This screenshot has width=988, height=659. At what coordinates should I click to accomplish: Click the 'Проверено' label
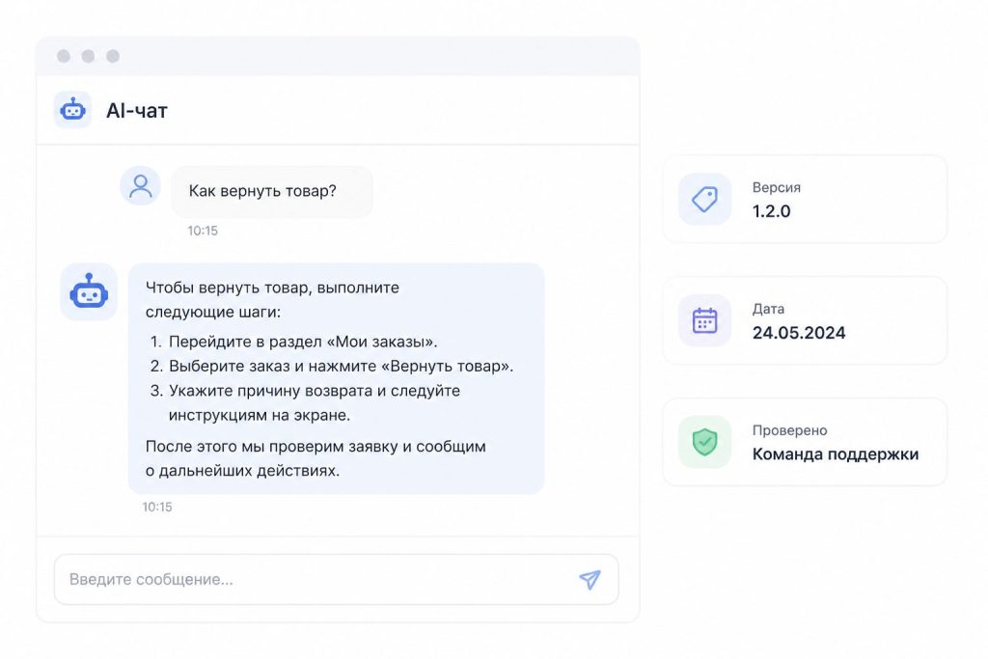[789, 430]
